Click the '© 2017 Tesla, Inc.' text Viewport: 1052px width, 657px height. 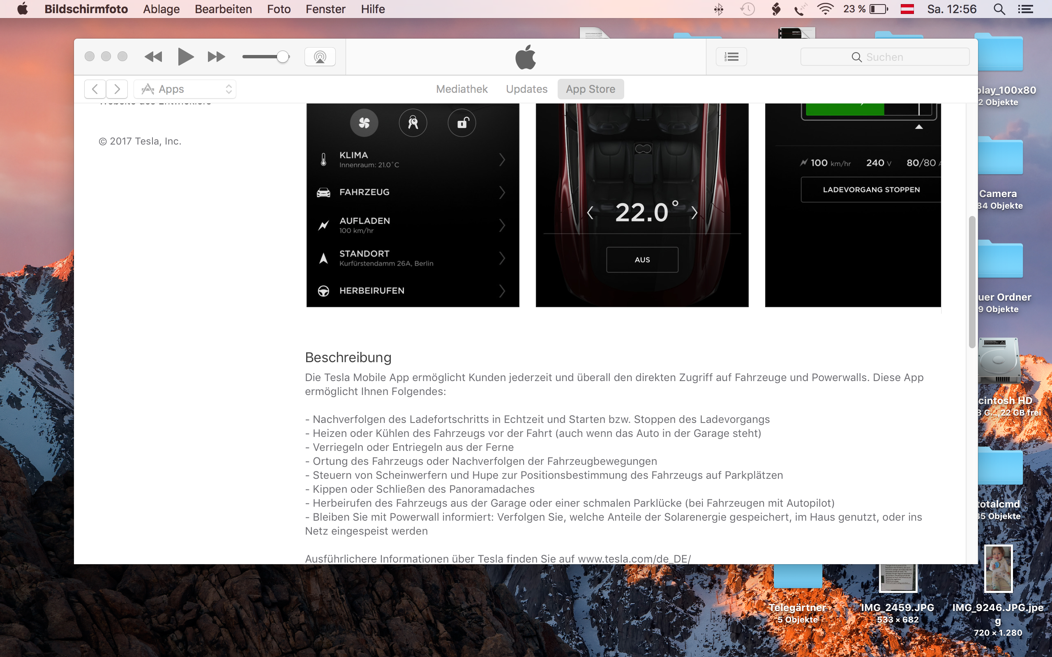pos(140,141)
